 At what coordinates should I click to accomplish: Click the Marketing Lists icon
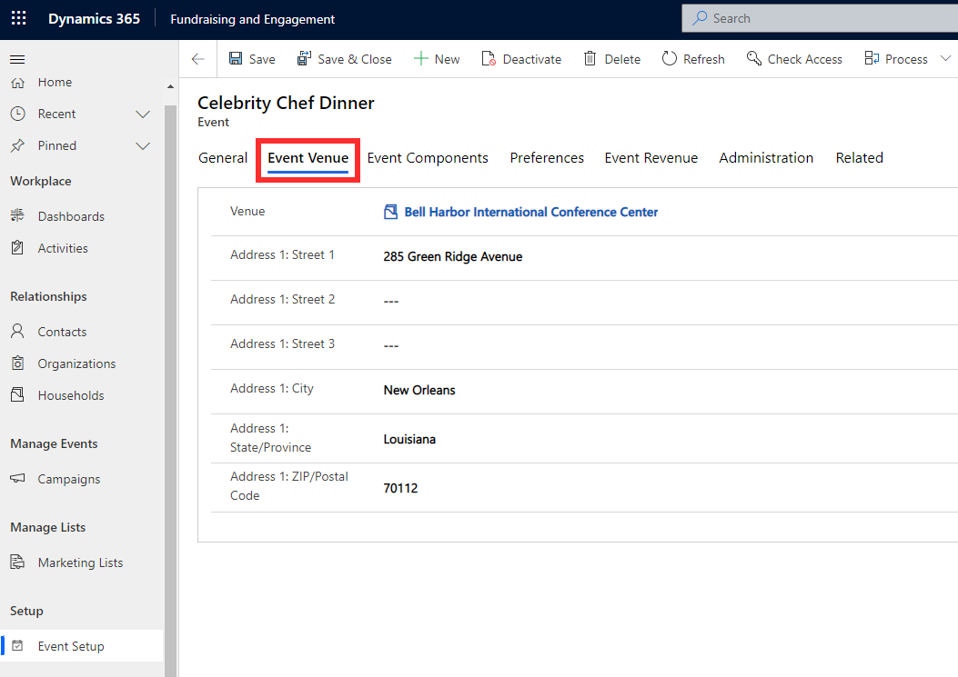point(17,563)
